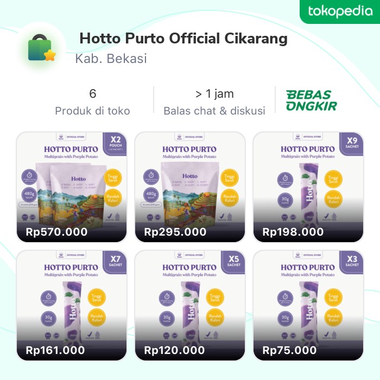Click the Rp75.000 price label
380x380 pixels.
pos(289,350)
